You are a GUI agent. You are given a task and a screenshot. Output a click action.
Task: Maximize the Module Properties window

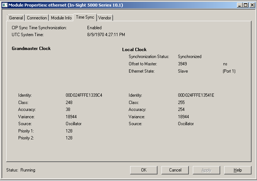pyautogui.click(x=245, y=5)
